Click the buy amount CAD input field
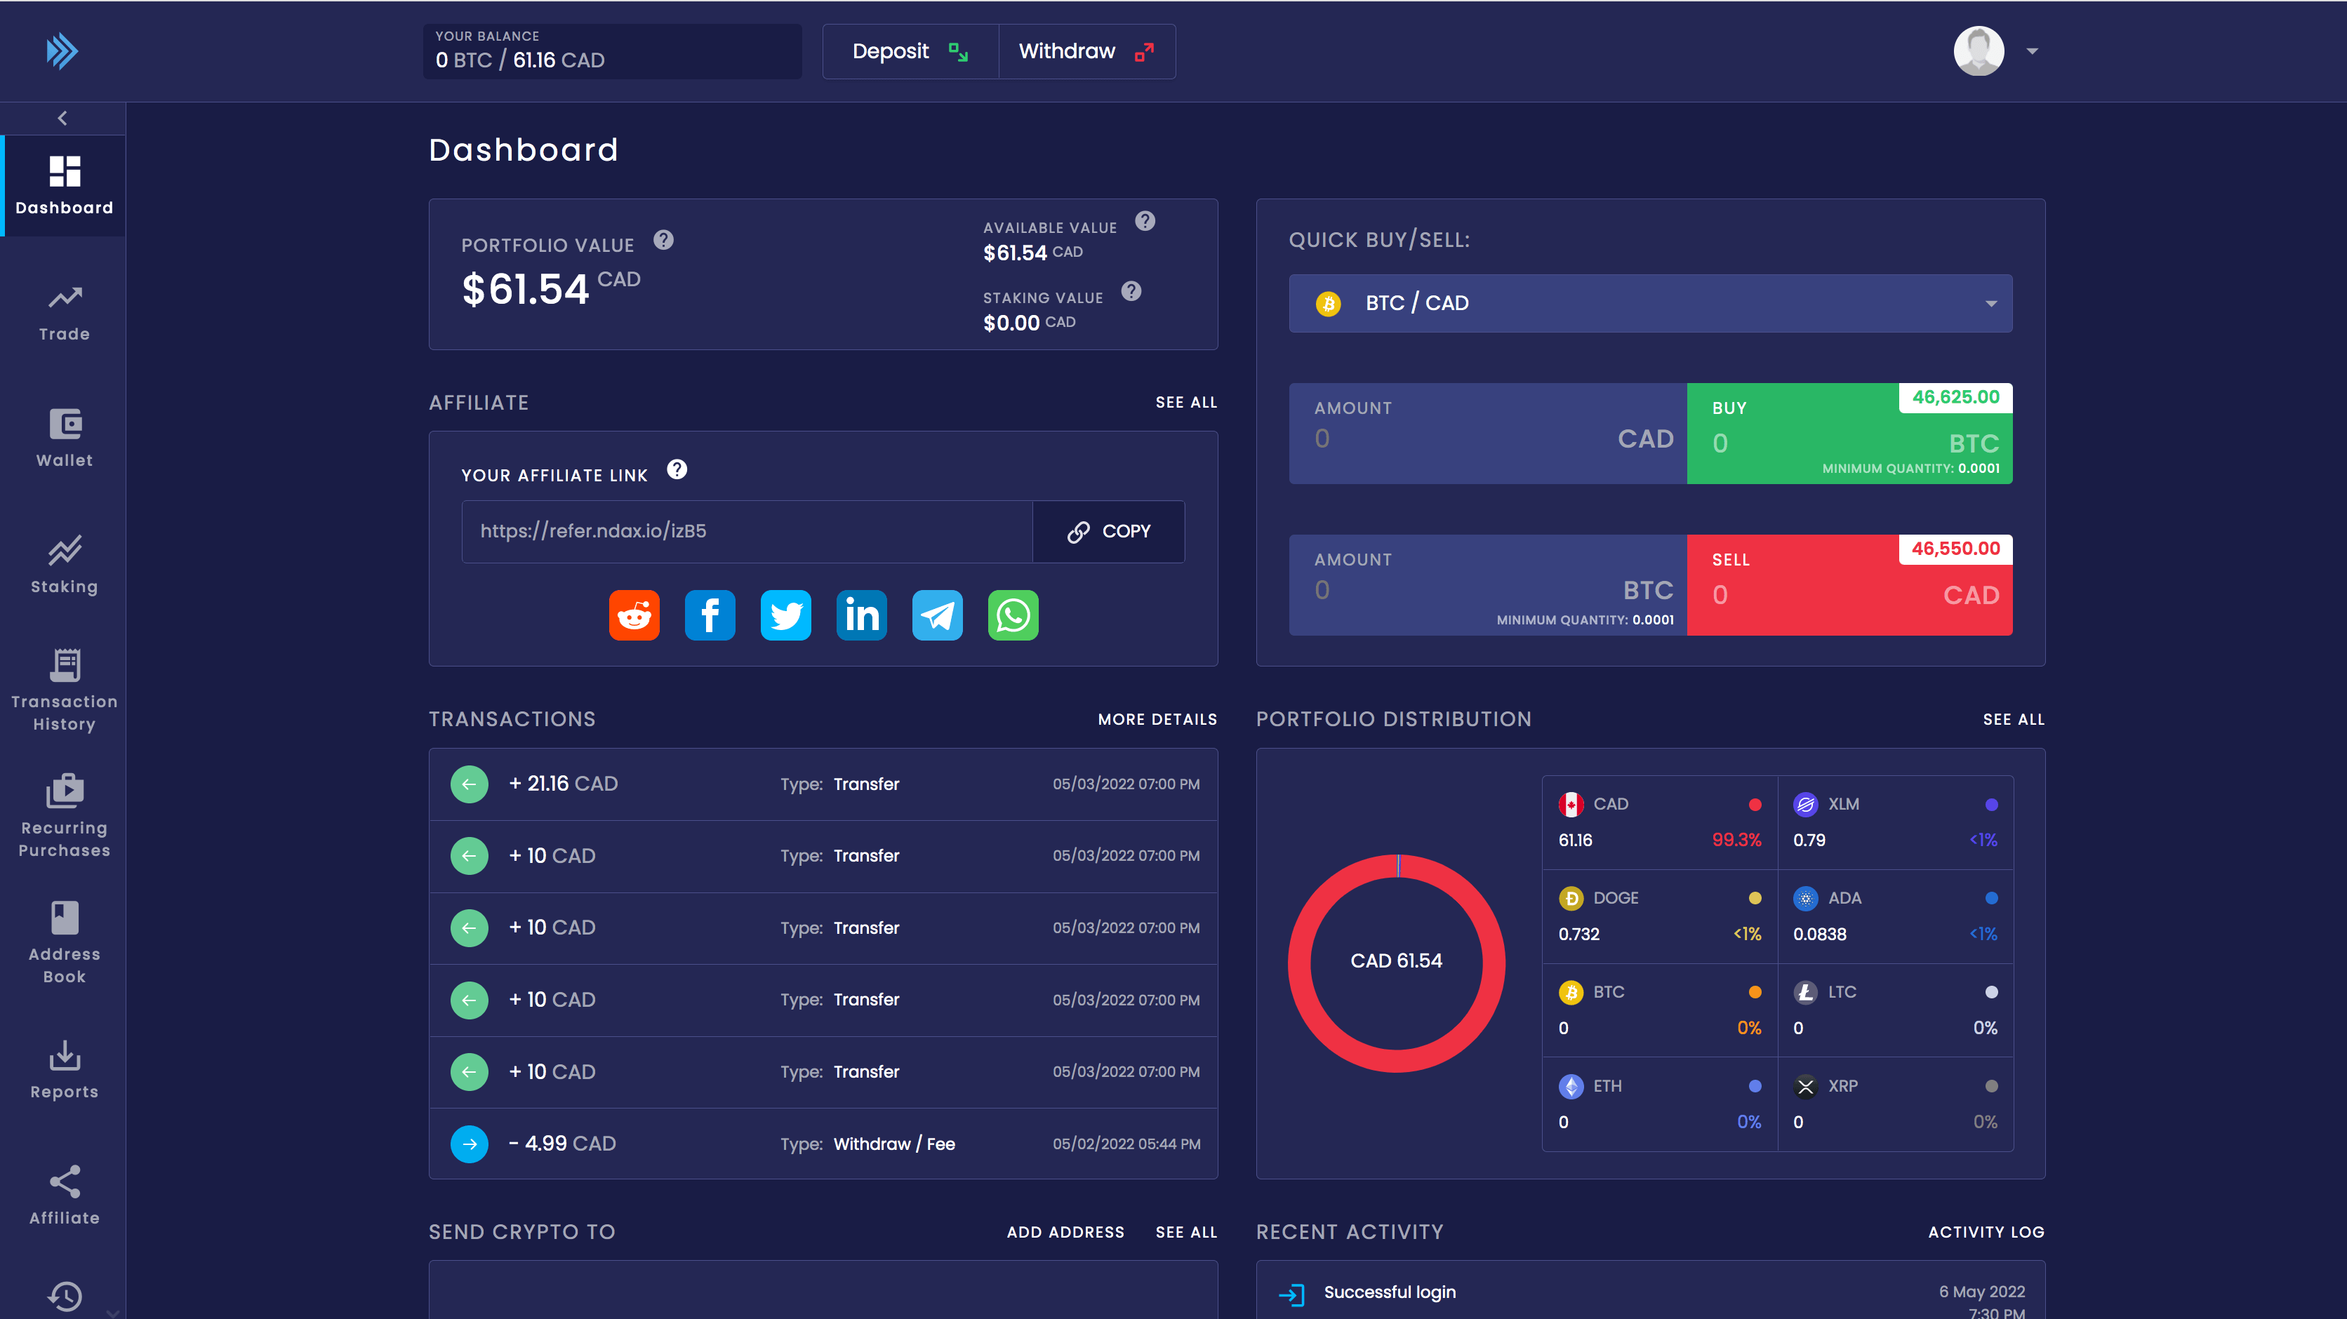The image size is (2347, 1319). pyautogui.click(x=1458, y=439)
